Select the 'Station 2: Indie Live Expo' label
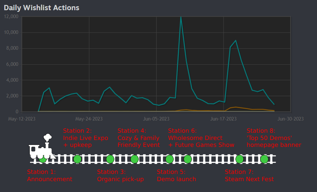This screenshot has height=192, width=317. click(86, 138)
